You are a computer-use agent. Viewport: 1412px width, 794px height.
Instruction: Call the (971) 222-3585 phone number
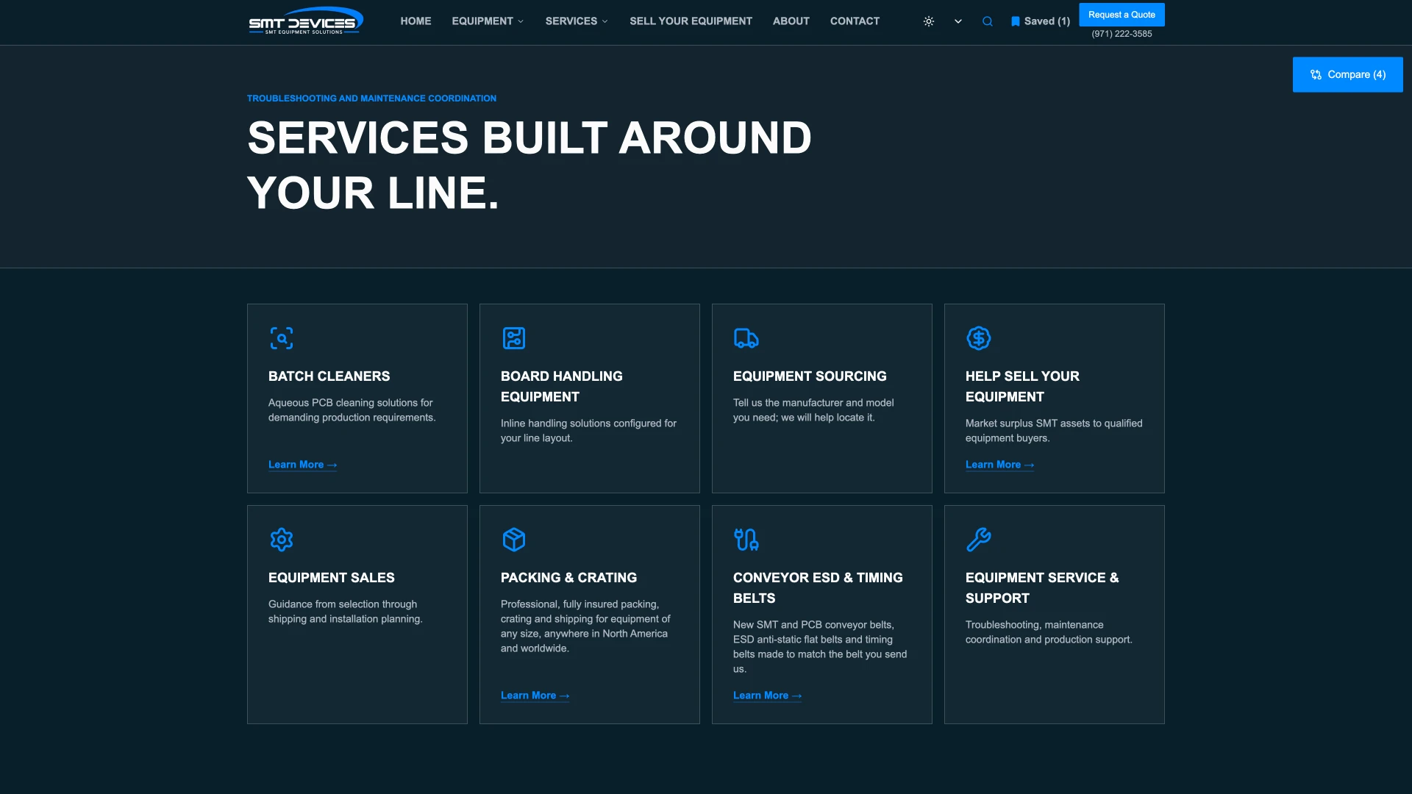click(1122, 34)
